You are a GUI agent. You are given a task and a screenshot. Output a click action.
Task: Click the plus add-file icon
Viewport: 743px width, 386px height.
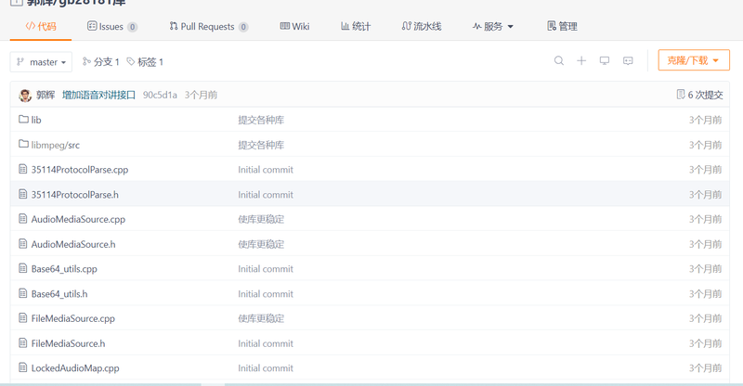(581, 60)
